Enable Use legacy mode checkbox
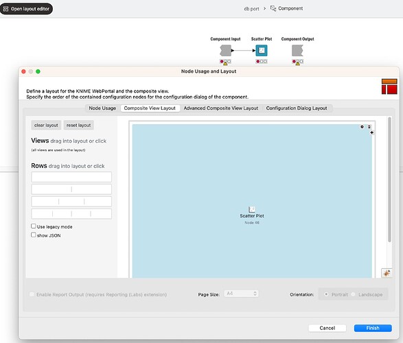The width and height of the screenshot is (403, 343). tap(34, 226)
